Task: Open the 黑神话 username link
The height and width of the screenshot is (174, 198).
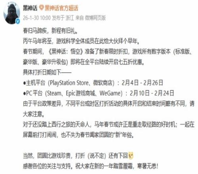Action: point(30,8)
